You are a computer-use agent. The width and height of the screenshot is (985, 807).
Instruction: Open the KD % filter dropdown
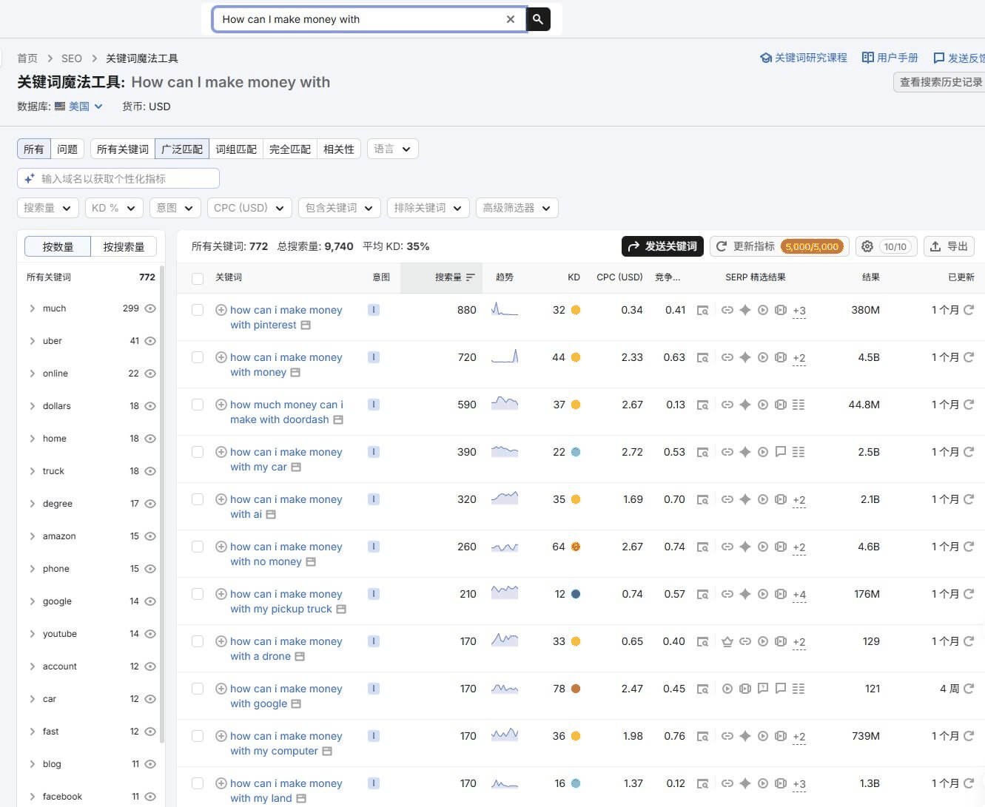coord(114,208)
